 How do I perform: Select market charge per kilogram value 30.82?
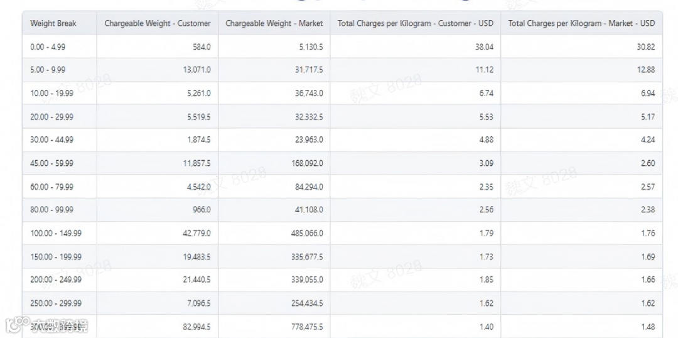tap(645, 47)
